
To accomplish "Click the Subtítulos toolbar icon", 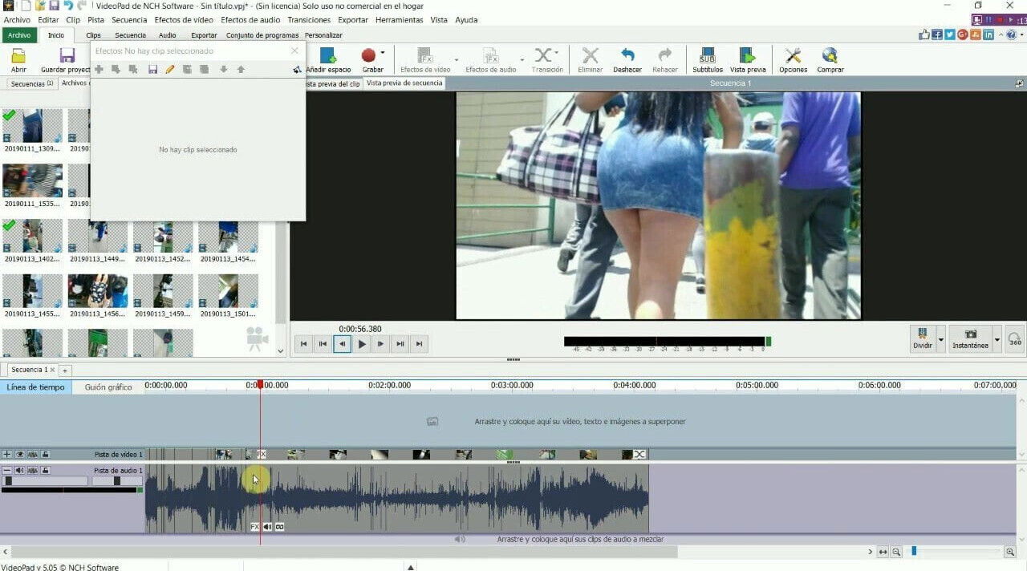I will tap(707, 56).
